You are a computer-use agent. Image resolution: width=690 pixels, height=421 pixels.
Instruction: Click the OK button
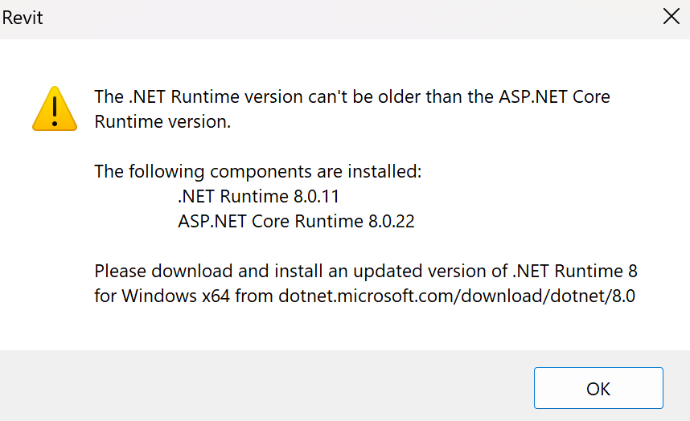pos(598,389)
